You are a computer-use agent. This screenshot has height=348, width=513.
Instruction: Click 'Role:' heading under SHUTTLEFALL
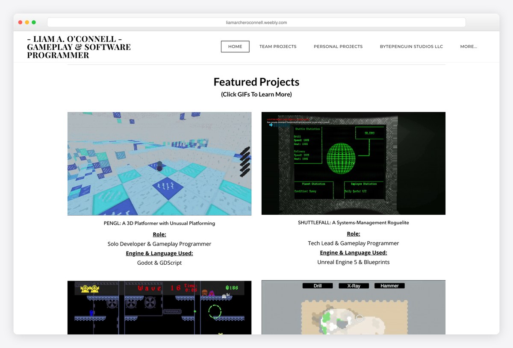pyautogui.click(x=354, y=234)
